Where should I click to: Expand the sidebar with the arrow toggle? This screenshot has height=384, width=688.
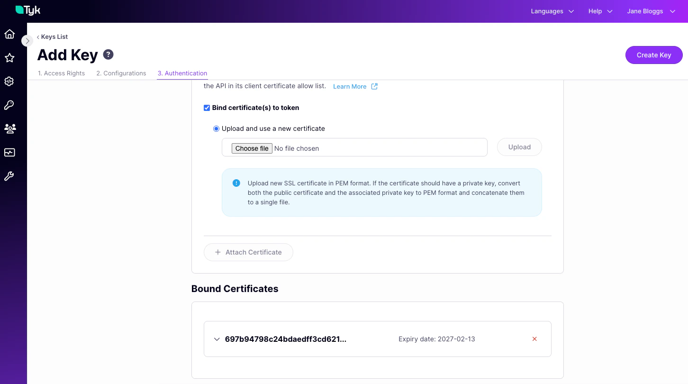(x=27, y=41)
